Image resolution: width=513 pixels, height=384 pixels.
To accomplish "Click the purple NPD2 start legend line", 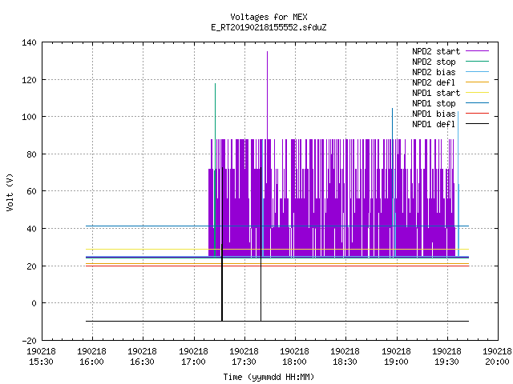I will coord(477,51).
